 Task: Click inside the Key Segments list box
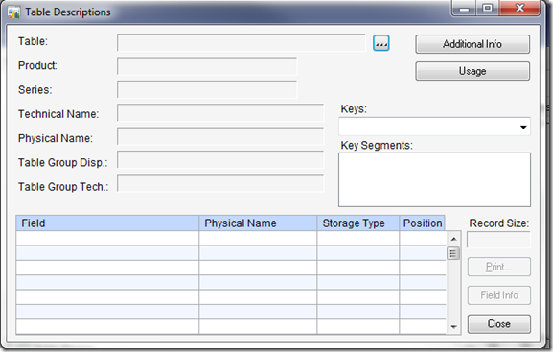tap(434, 179)
